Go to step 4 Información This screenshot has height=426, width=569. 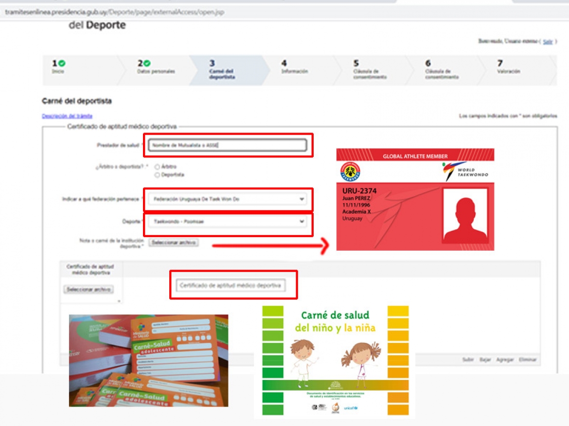(x=294, y=67)
